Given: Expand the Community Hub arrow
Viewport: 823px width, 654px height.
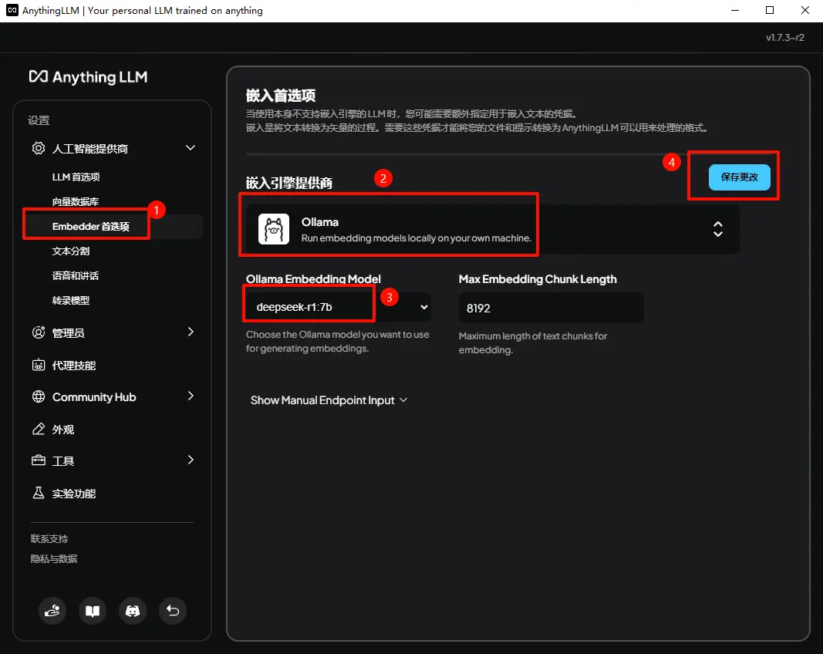Looking at the screenshot, I should click(x=191, y=396).
